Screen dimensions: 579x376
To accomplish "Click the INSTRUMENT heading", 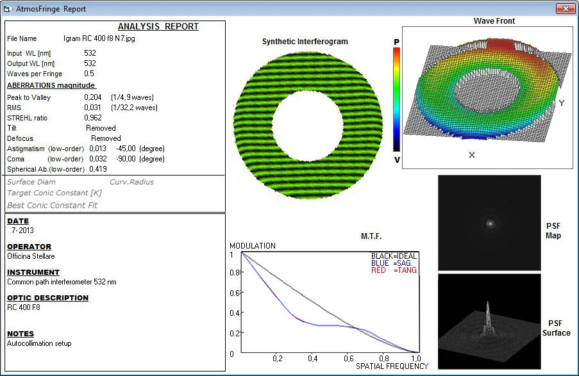I will [33, 272].
